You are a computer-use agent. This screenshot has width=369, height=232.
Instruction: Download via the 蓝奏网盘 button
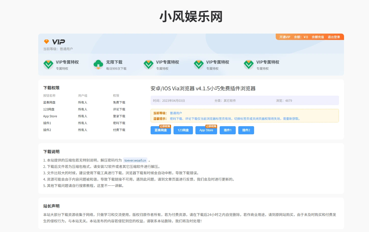click(x=161, y=130)
